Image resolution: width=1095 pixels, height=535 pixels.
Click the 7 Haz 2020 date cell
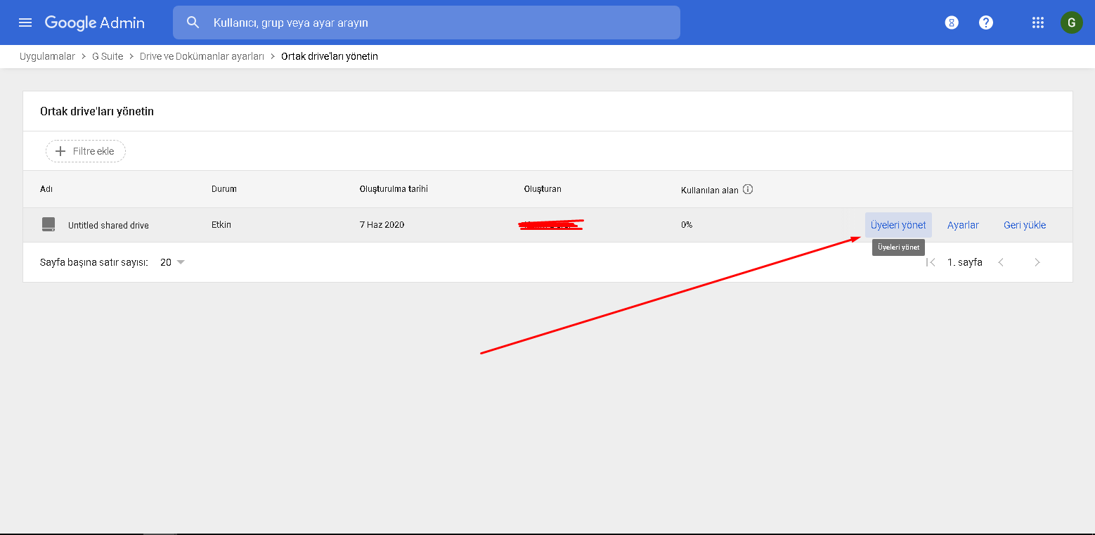(x=382, y=225)
